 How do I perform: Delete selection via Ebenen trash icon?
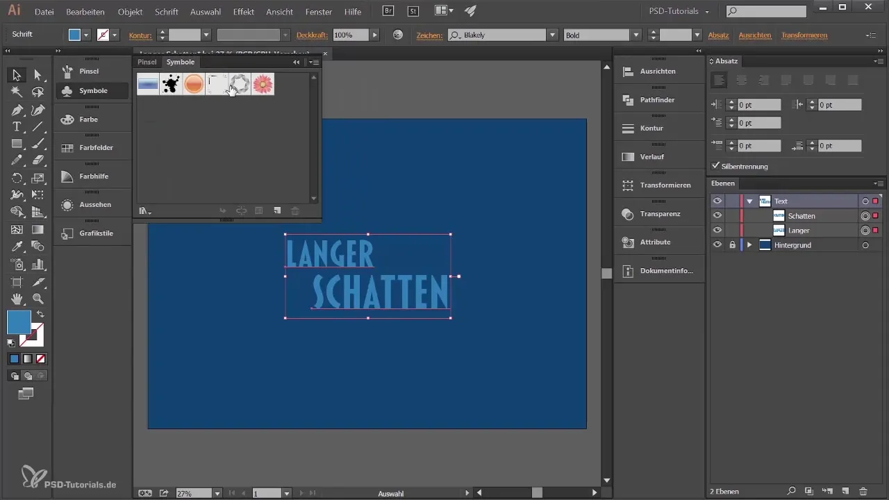click(x=863, y=491)
